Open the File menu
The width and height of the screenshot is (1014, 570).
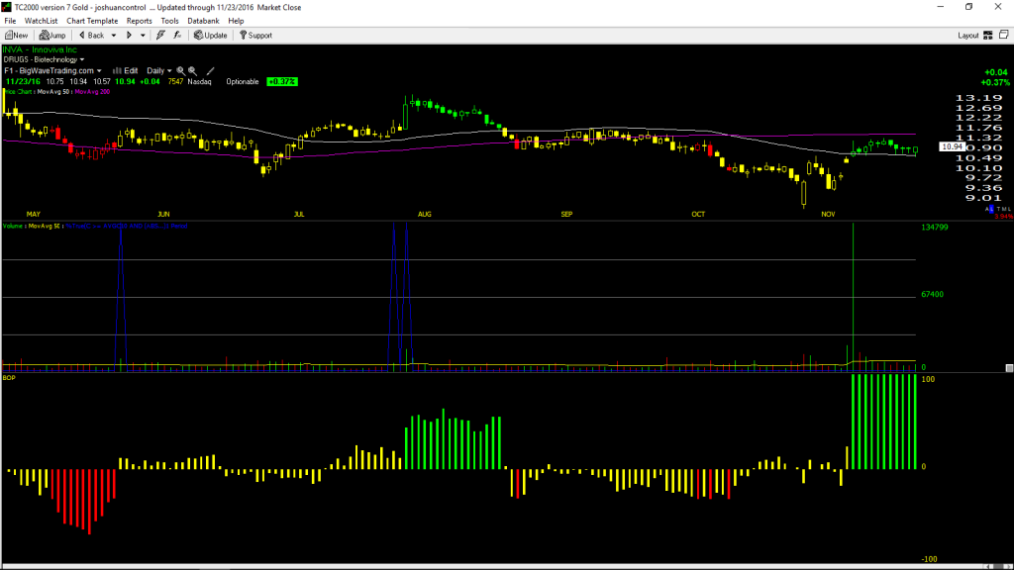[10, 21]
